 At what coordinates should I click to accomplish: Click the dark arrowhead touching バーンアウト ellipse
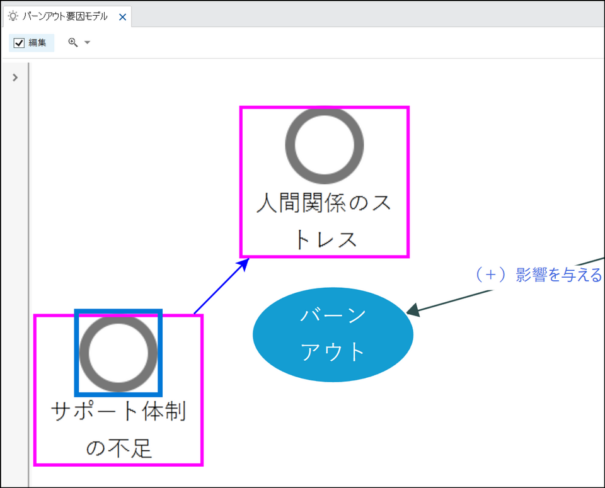[413, 310]
